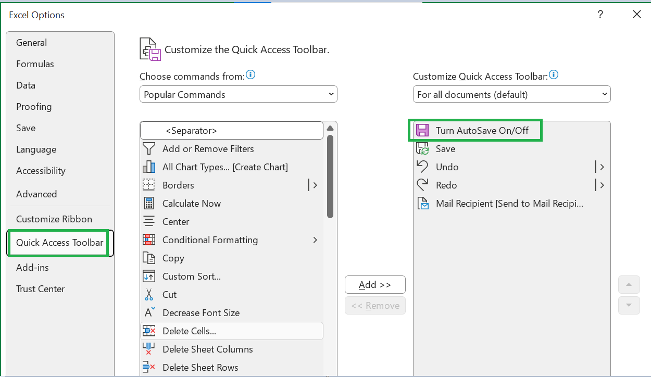The image size is (651, 377).
Task: Click the All Chart Types chart icon
Action: (x=149, y=167)
